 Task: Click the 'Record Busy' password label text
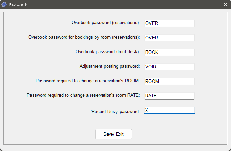(x=114, y=111)
